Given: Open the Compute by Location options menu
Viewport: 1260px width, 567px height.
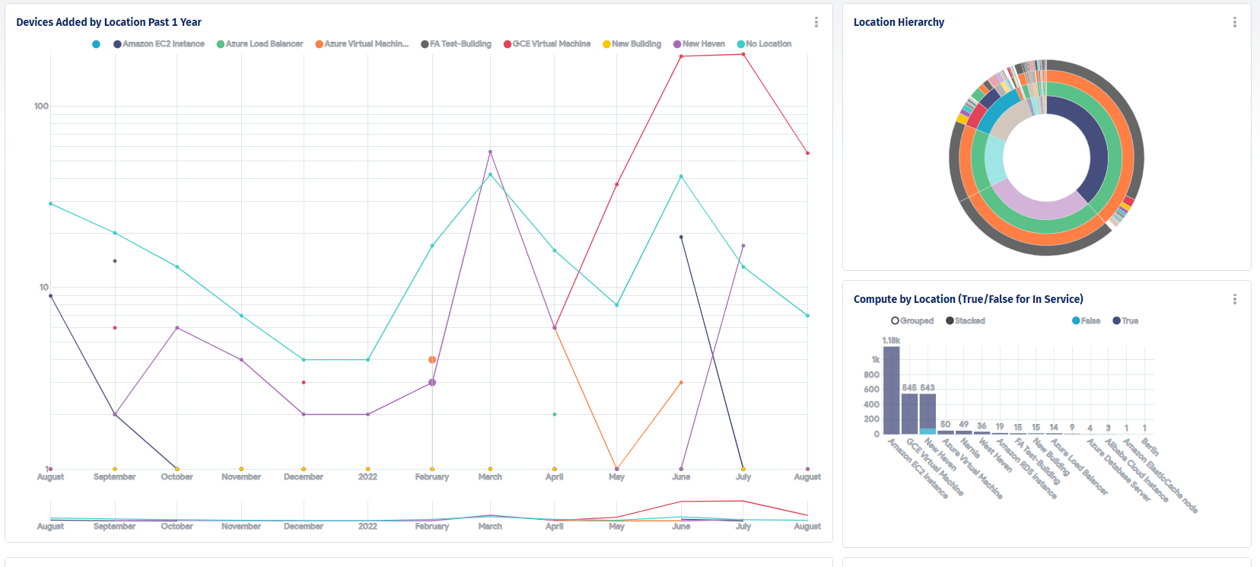Looking at the screenshot, I should click(x=1234, y=300).
